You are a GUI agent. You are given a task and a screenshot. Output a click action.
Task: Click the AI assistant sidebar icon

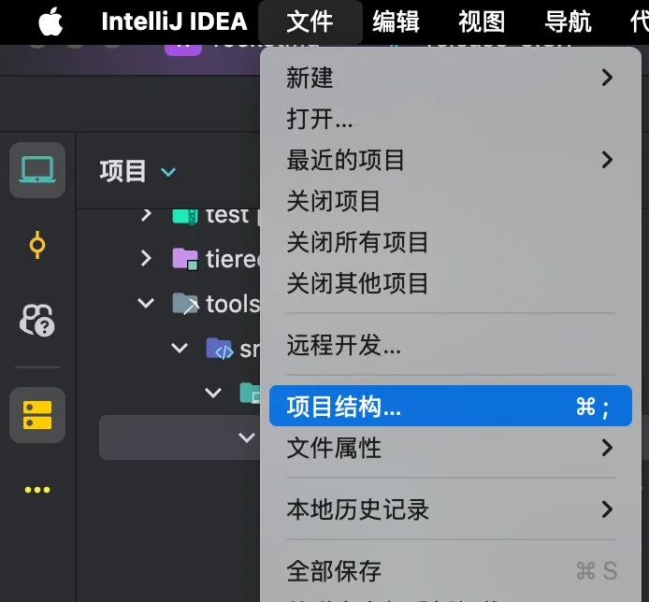pos(37,321)
